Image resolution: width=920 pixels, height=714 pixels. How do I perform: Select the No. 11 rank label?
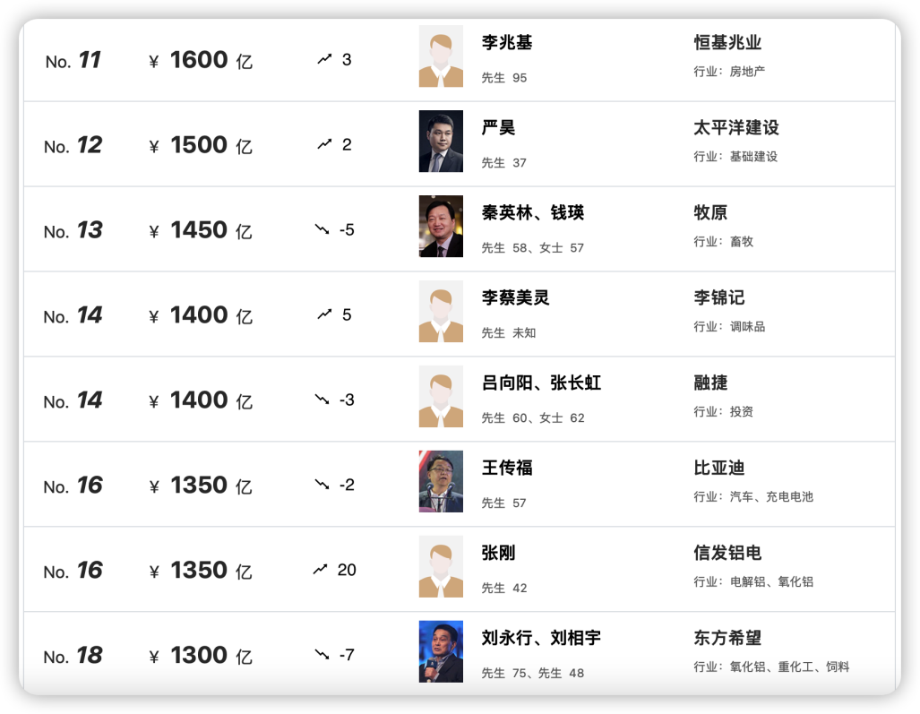point(73,60)
